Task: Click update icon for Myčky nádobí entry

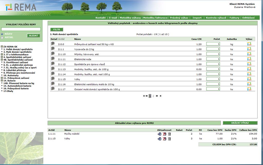Action: click(159, 134)
